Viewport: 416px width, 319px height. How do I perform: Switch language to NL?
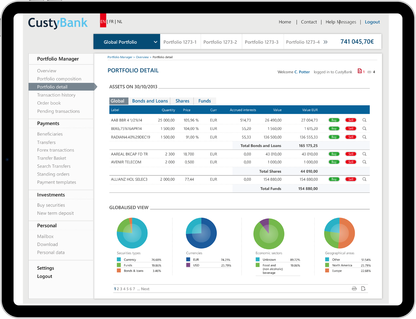point(120,22)
